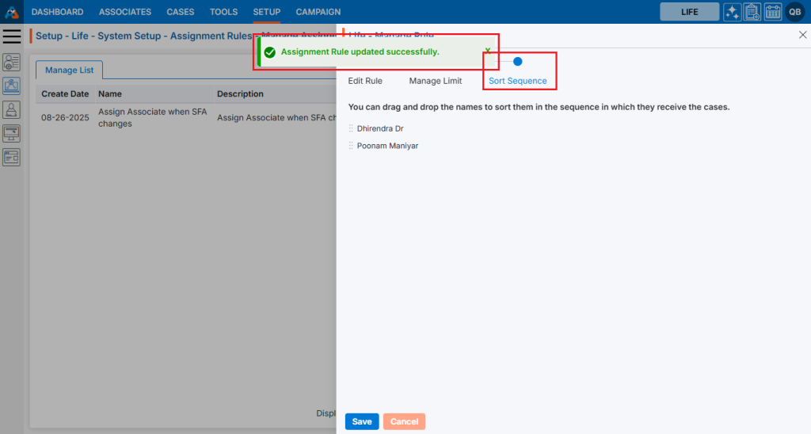The height and width of the screenshot is (434, 811).
Task: Close the Manage Rule side panel
Action: click(x=802, y=36)
